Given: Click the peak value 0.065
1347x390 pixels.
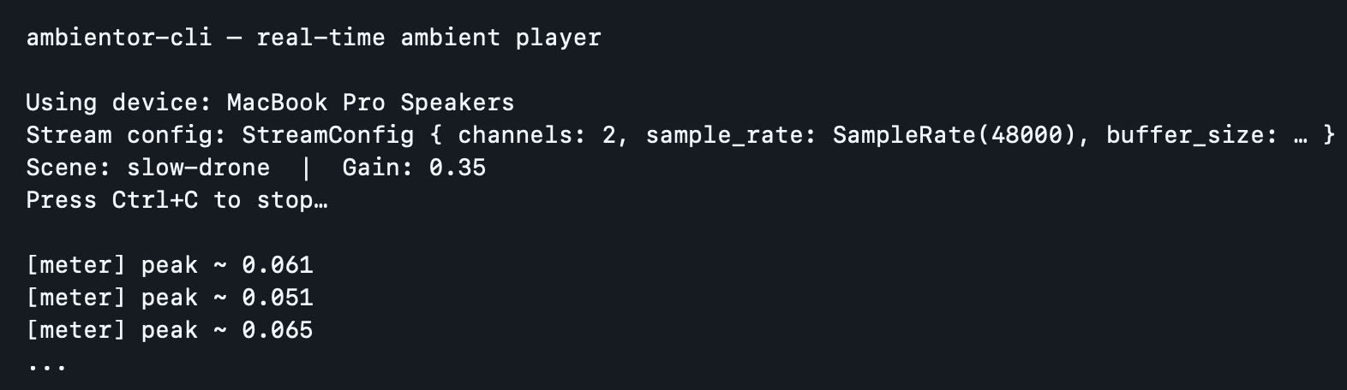Looking at the screenshot, I should tap(278, 330).
